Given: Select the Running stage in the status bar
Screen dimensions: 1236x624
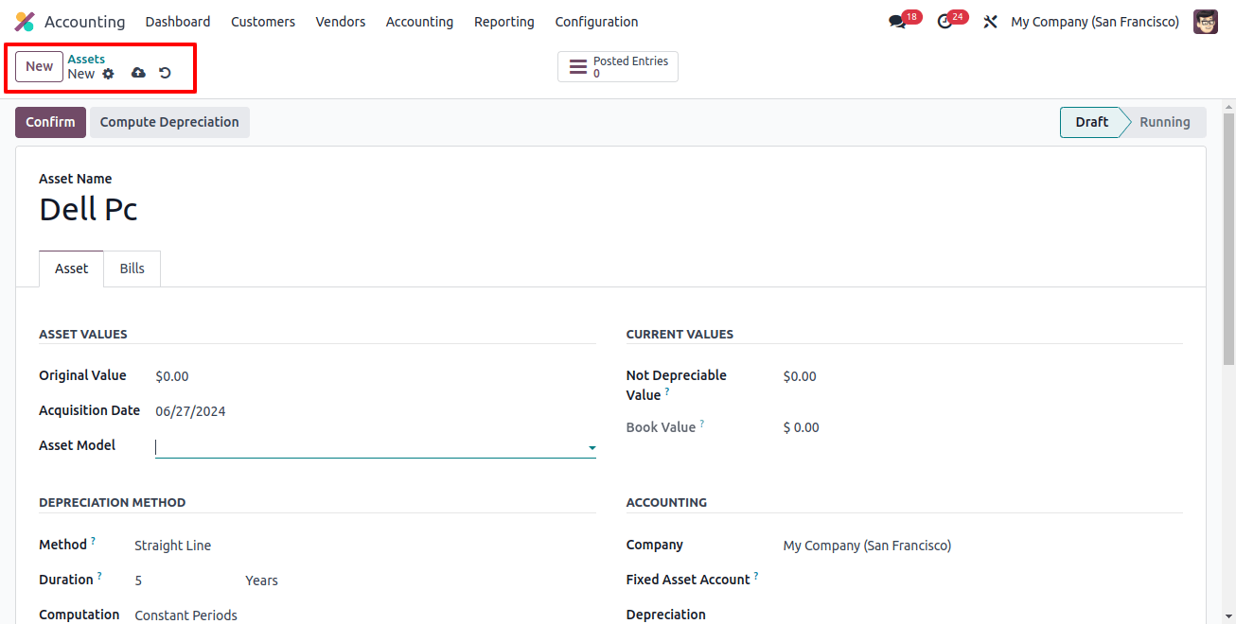Looking at the screenshot, I should [1165, 122].
